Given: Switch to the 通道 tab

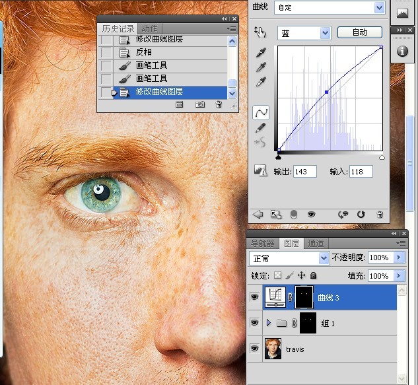Looking at the screenshot, I should pos(316,244).
